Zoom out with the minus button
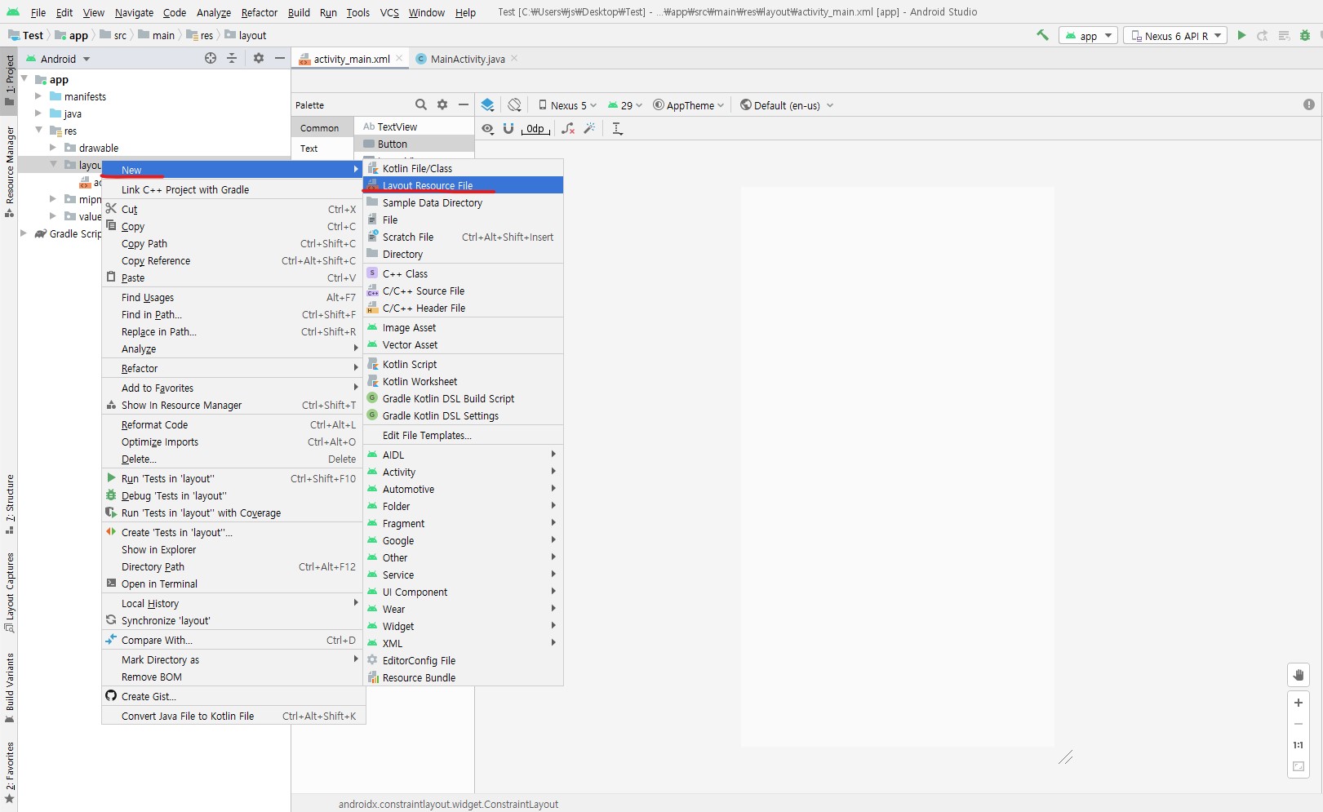 click(1299, 724)
